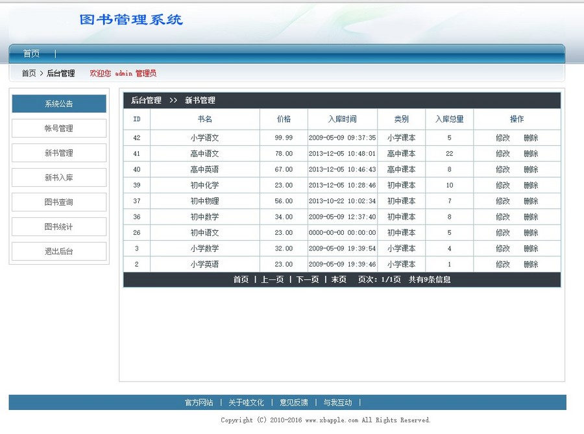The height and width of the screenshot is (434, 584).
Task: Select 新书管理 (New Book Management) in sidebar
Action: pos(58,152)
